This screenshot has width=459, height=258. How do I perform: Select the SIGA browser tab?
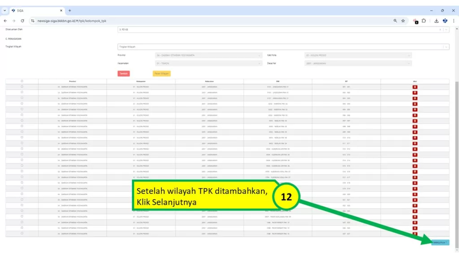click(36, 10)
